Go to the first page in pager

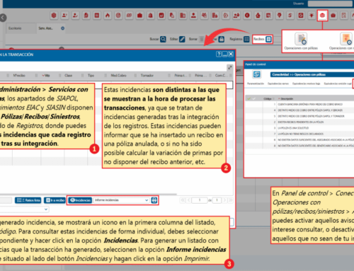[x=183, y=200]
